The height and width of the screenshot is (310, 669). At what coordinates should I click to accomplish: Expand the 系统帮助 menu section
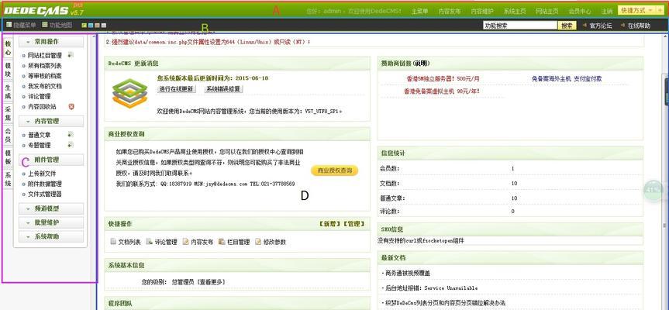(51, 236)
